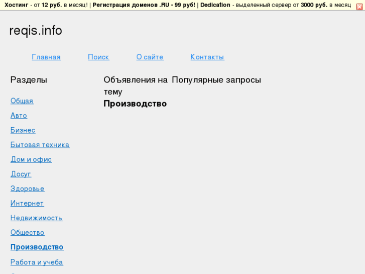Open the Дом и офис section
This screenshot has width=365, height=274.
pyautogui.click(x=31, y=159)
